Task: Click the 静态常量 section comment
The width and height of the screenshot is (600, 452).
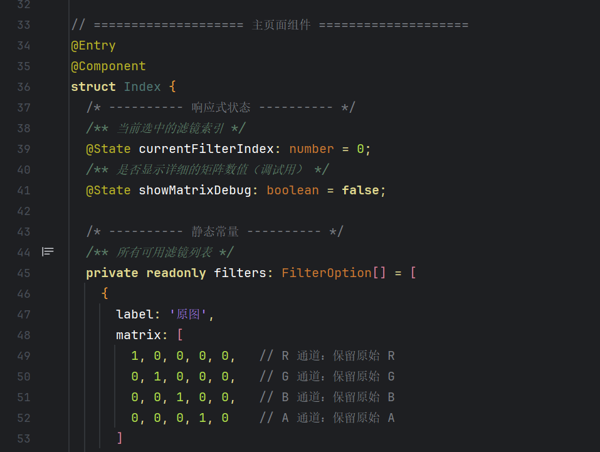Action: tap(215, 231)
